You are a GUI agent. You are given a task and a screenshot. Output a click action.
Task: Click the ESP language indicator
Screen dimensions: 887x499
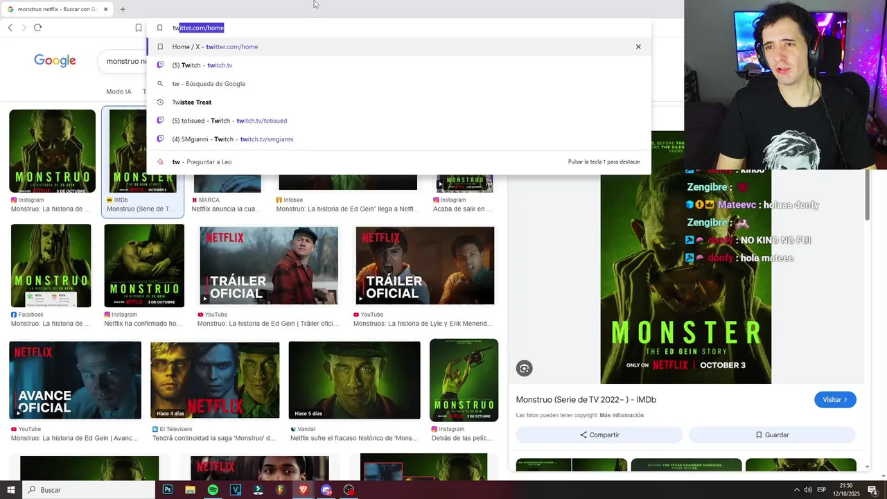[x=822, y=490]
